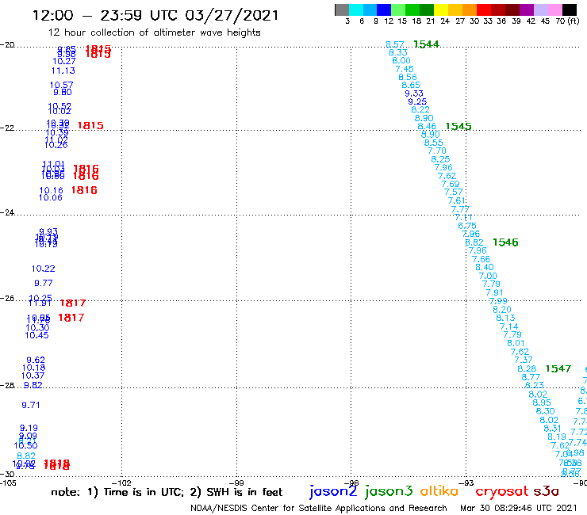Click wave height value 8.28

pos(527,368)
